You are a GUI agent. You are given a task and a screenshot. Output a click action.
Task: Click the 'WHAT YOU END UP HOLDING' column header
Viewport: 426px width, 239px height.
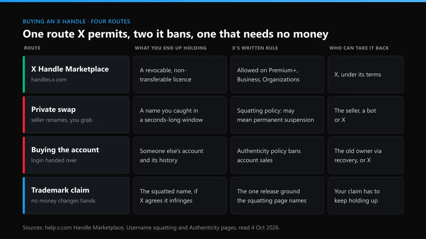pyautogui.click(x=171, y=48)
